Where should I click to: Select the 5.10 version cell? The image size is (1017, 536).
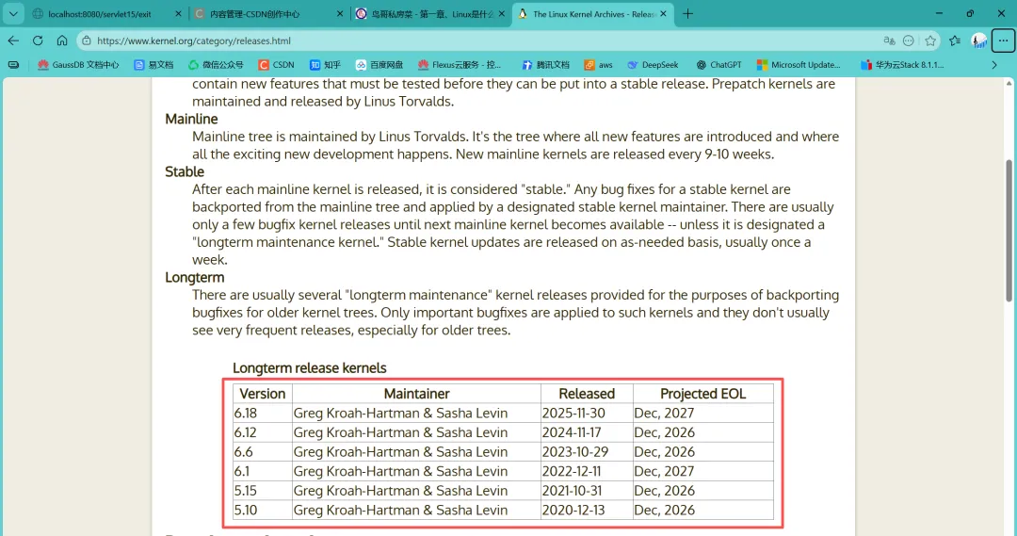262,510
